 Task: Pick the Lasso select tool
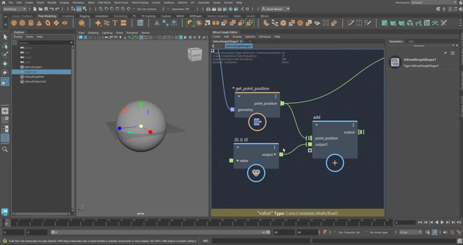pos(5,46)
